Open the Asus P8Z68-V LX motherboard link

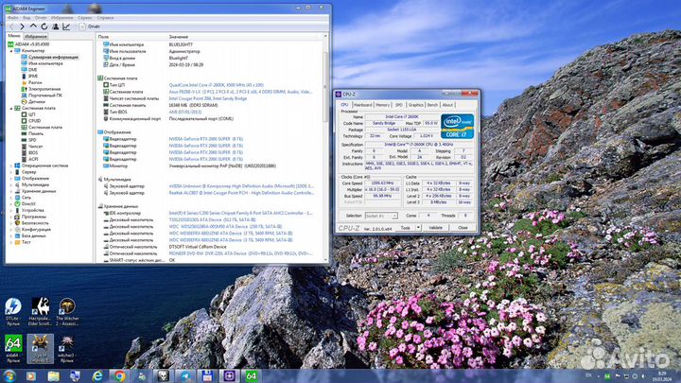pos(240,92)
